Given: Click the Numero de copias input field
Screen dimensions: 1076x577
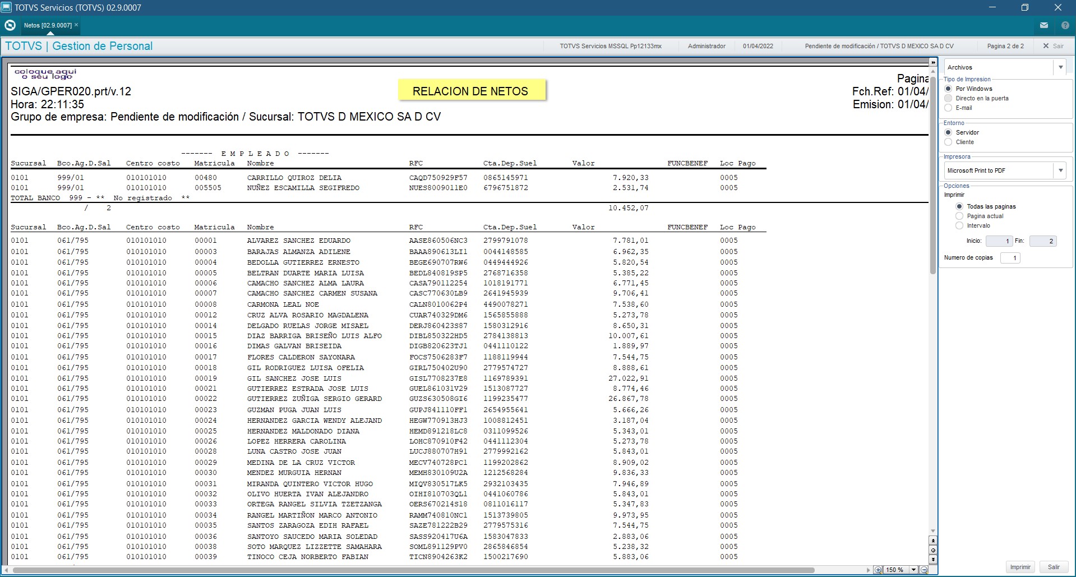Looking at the screenshot, I should (1010, 258).
